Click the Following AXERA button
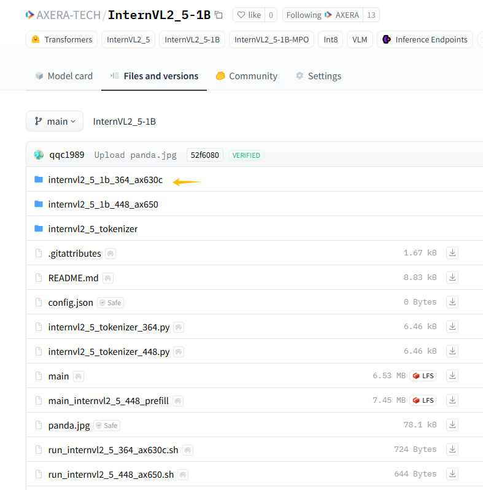 click(323, 15)
